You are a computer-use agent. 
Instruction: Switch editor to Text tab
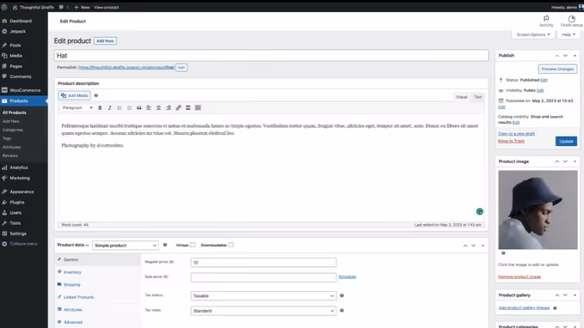tap(477, 97)
